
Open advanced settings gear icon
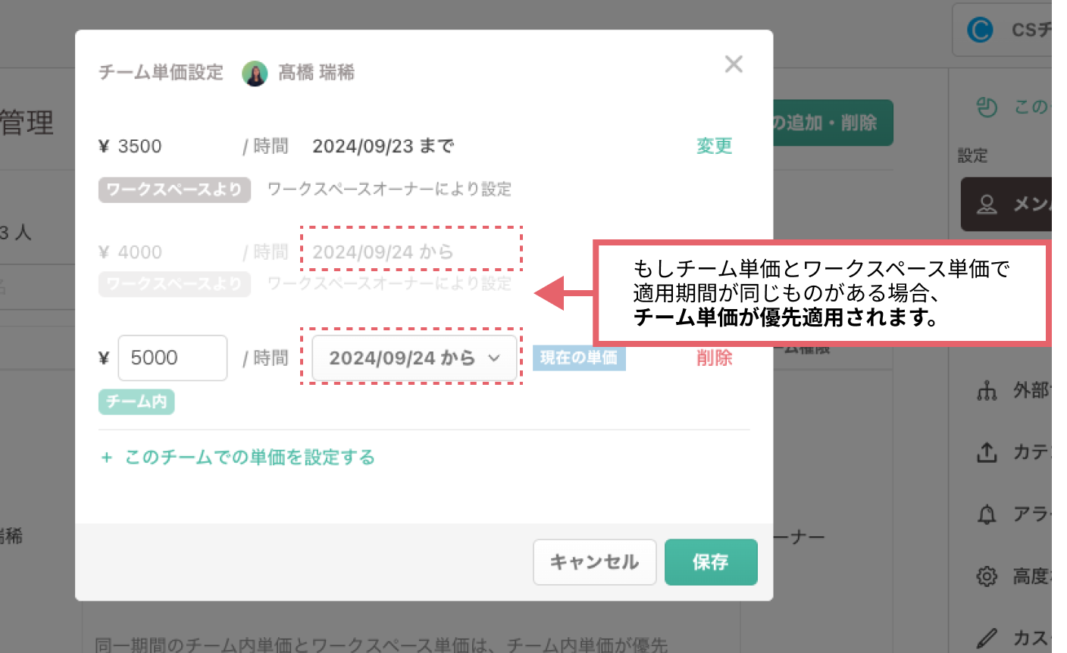(987, 576)
